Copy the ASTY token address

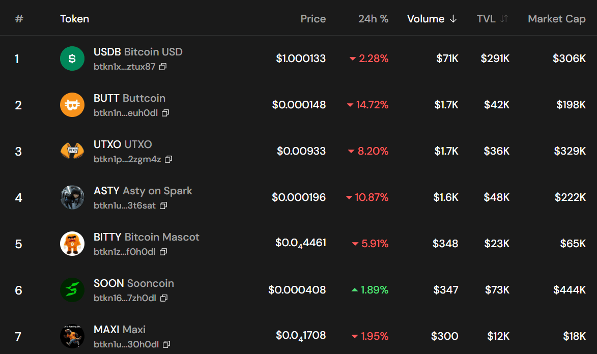click(x=163, y=205)
